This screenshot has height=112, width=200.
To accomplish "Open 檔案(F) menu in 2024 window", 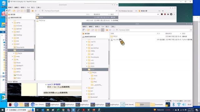I will click(x=85, y=27).
